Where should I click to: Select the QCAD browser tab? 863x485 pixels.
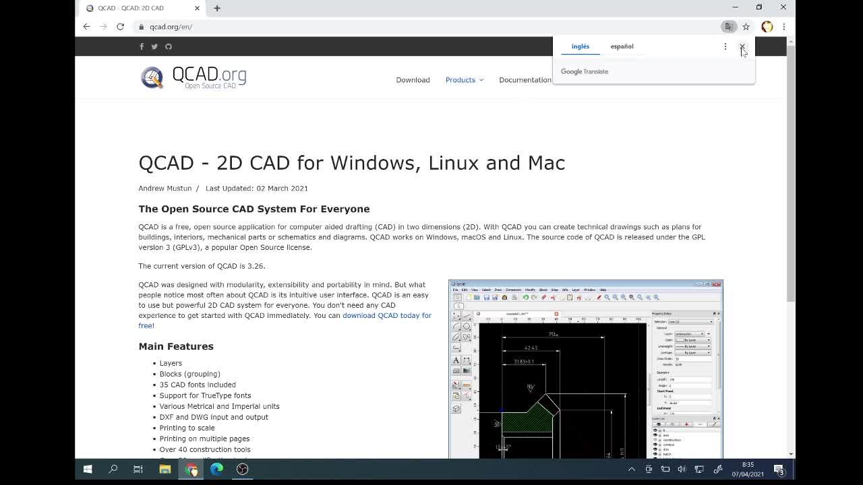tap(143, 8)
